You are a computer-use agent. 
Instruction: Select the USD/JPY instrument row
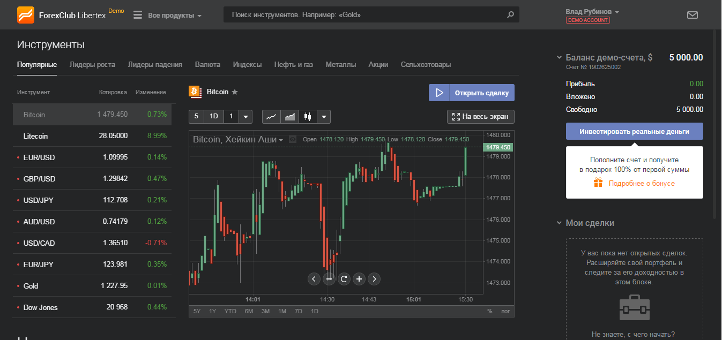(x=92, y=200)
